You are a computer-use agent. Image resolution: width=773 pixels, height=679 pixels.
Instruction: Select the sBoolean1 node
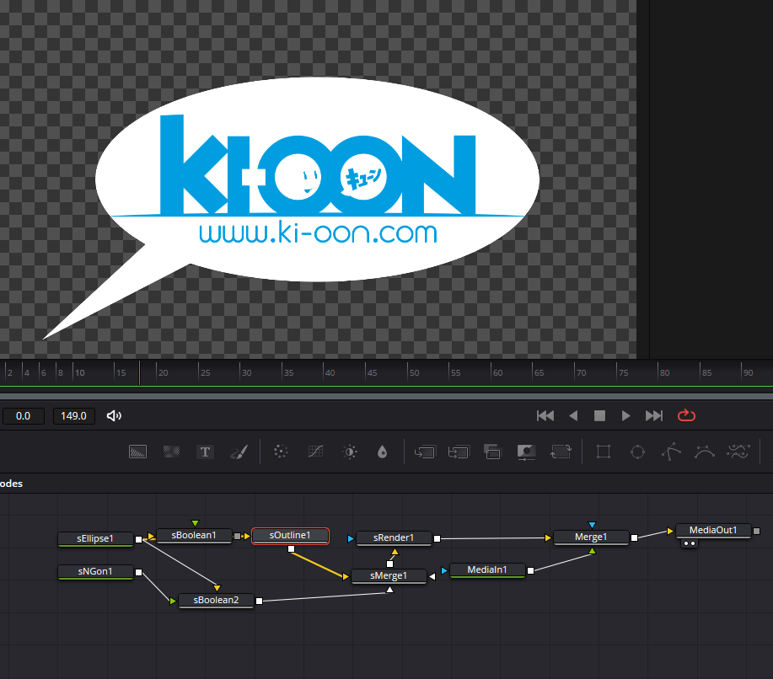194,535
